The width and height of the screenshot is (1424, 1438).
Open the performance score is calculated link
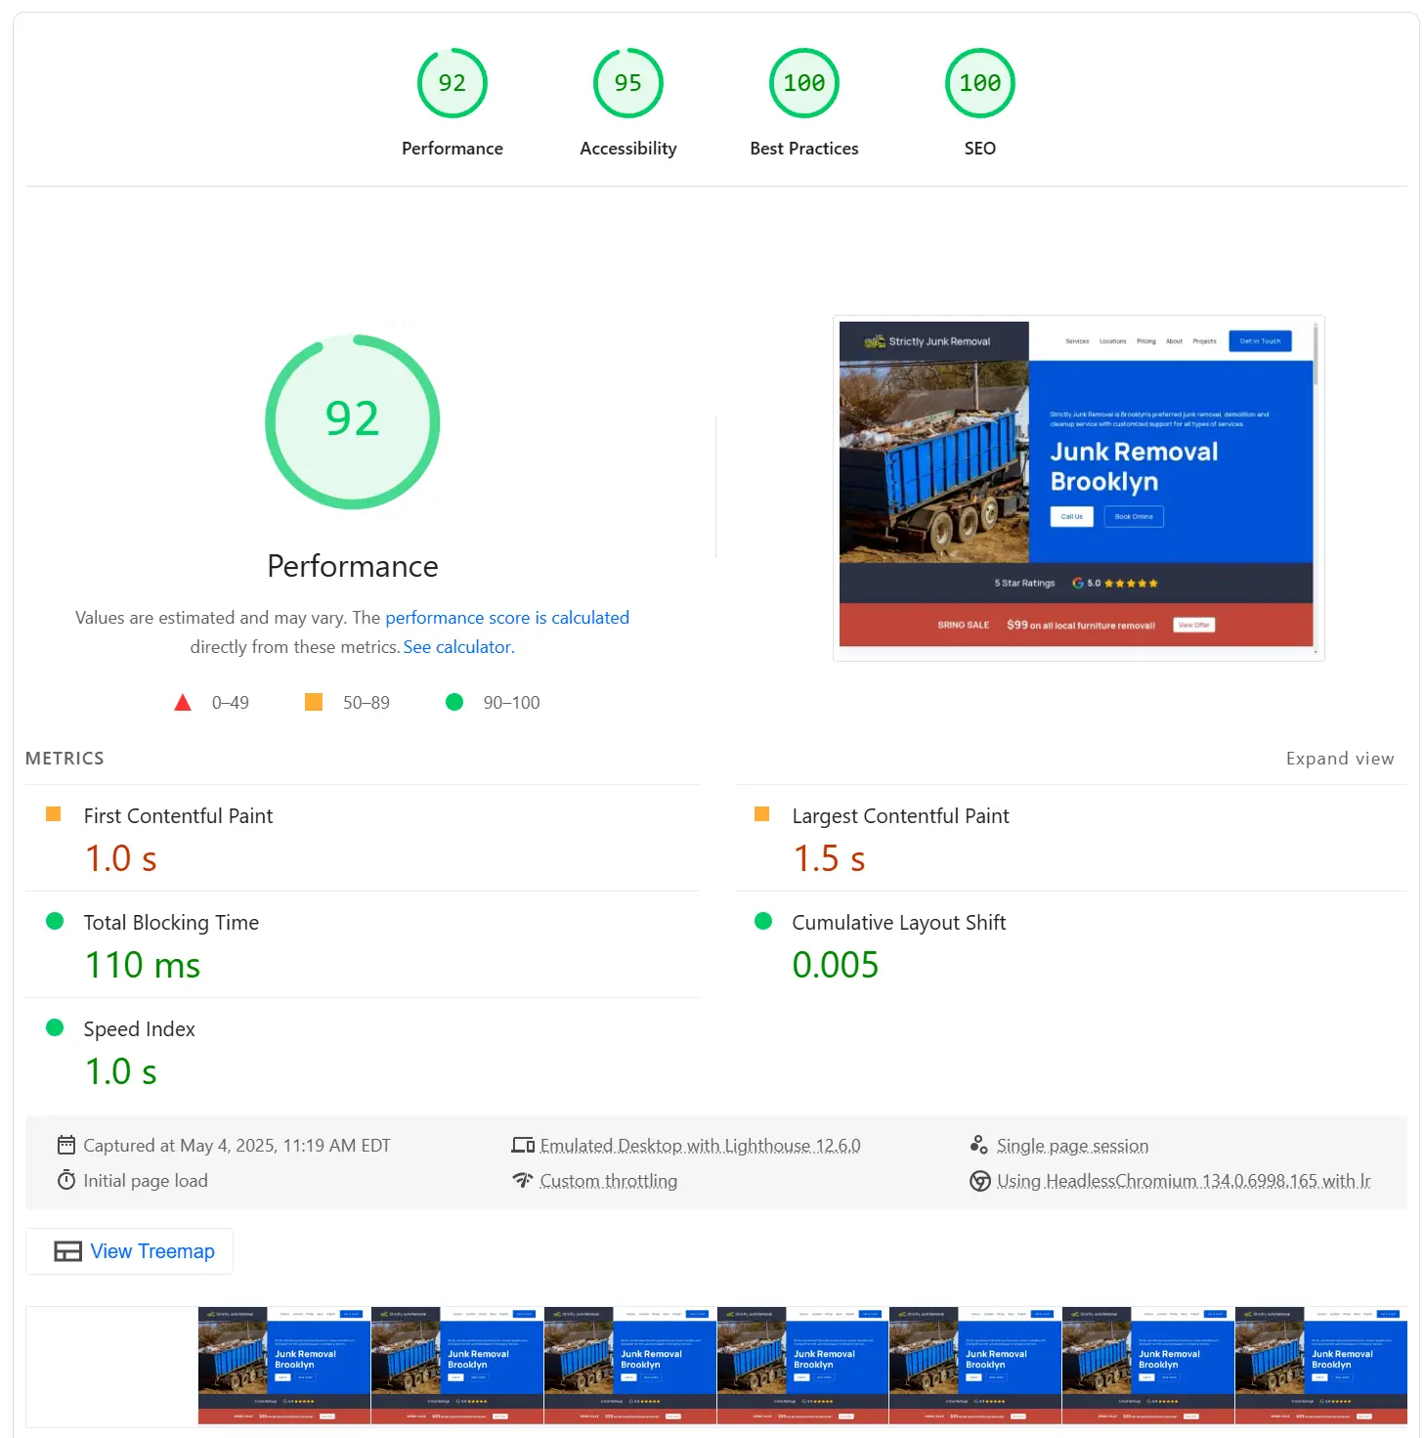tap(507, 618)
